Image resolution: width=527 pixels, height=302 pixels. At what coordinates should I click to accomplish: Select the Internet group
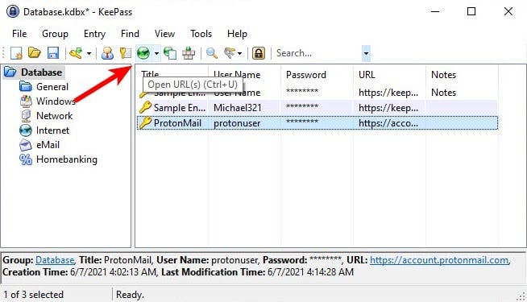[x=52, y=130]
